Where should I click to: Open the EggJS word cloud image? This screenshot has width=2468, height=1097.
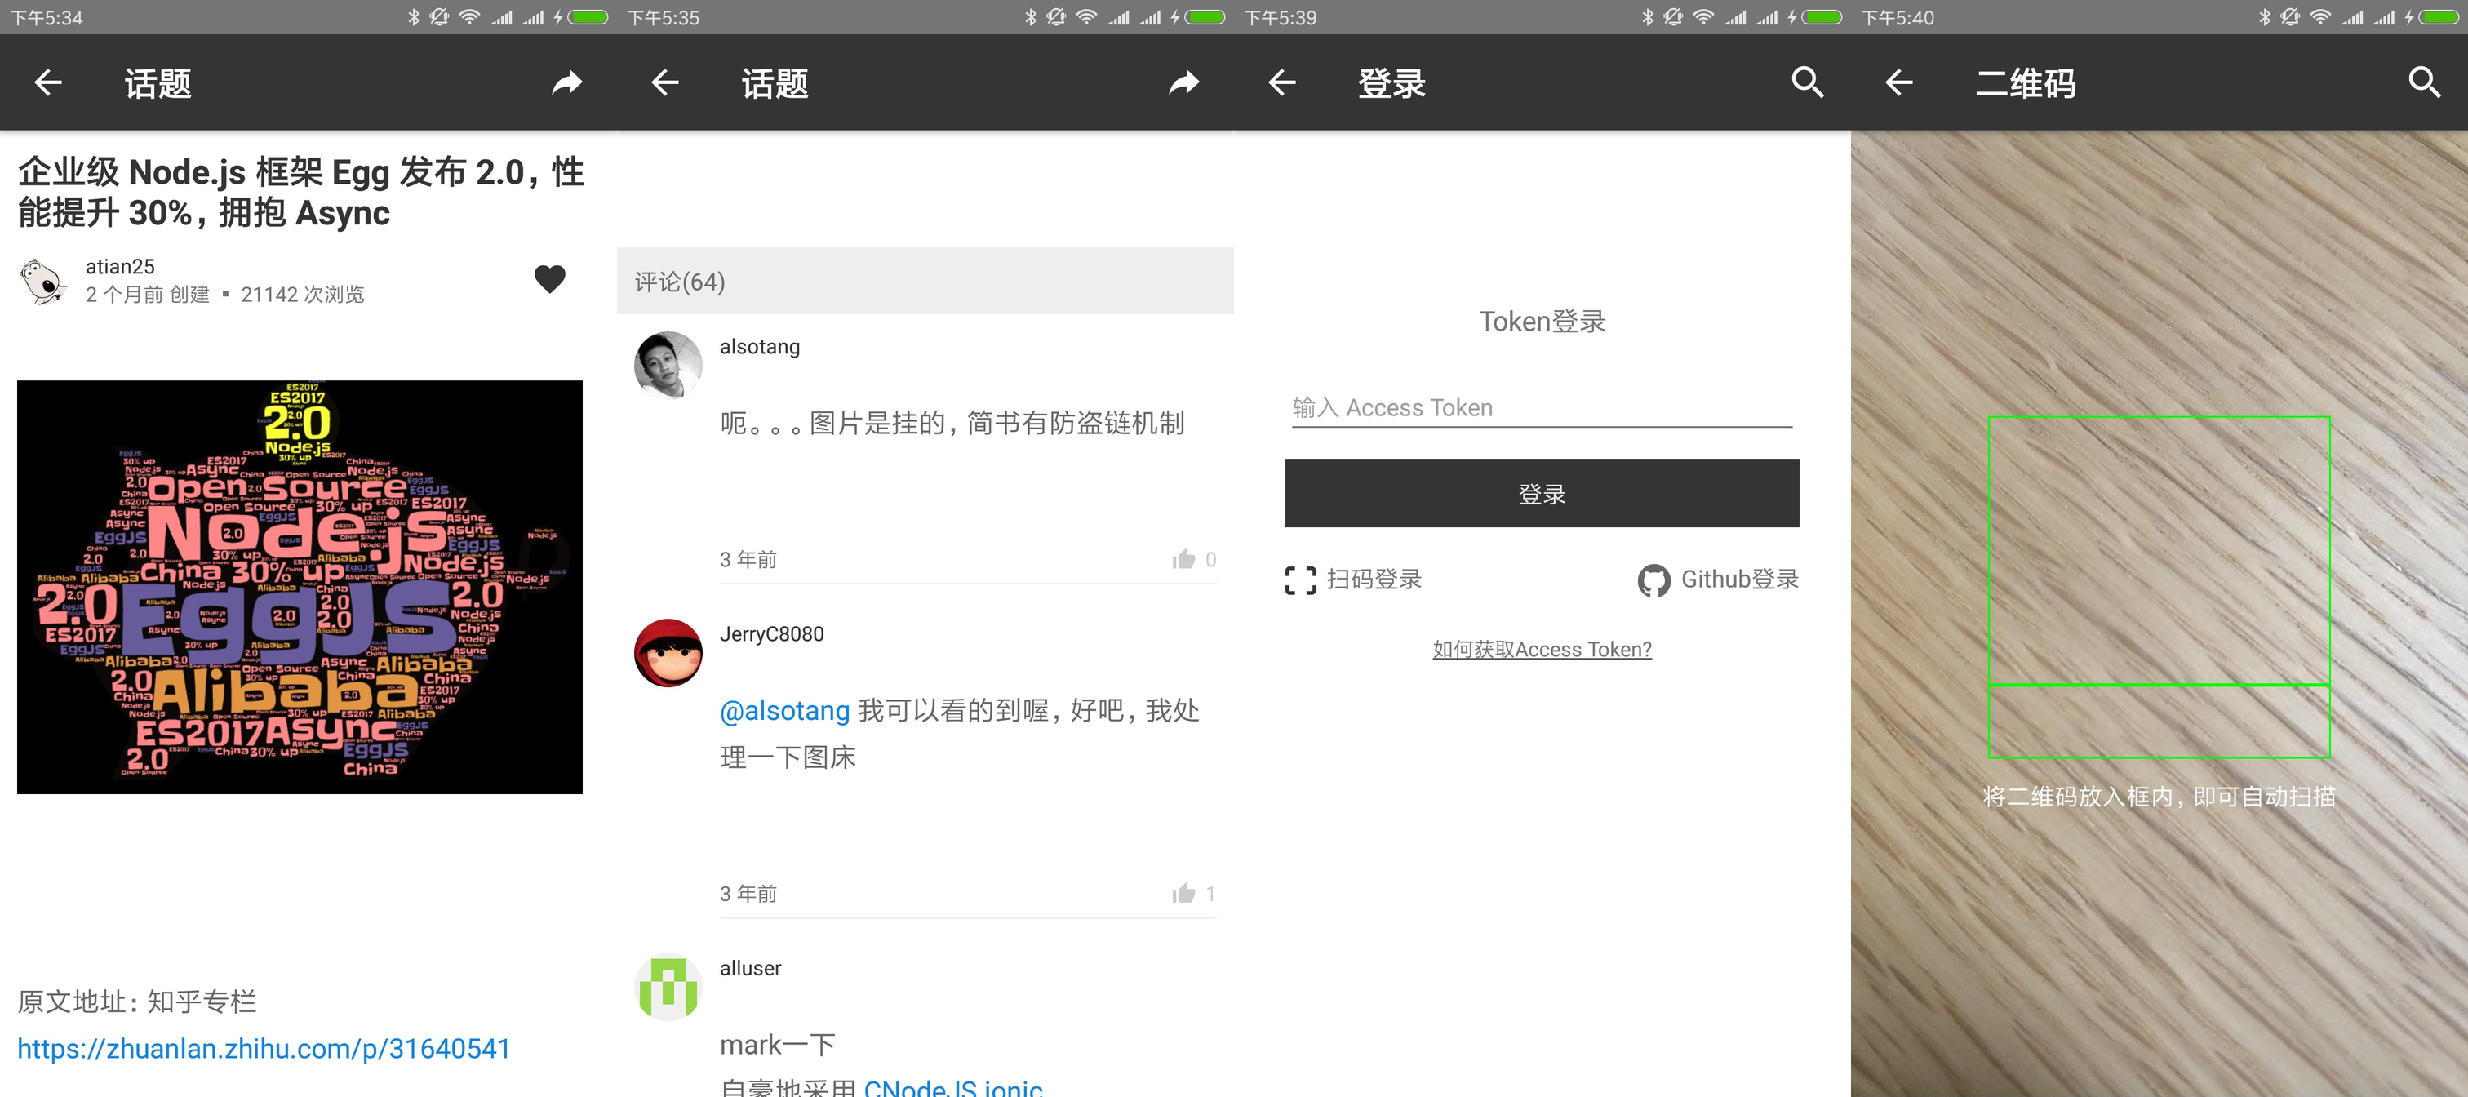(299, 586)
